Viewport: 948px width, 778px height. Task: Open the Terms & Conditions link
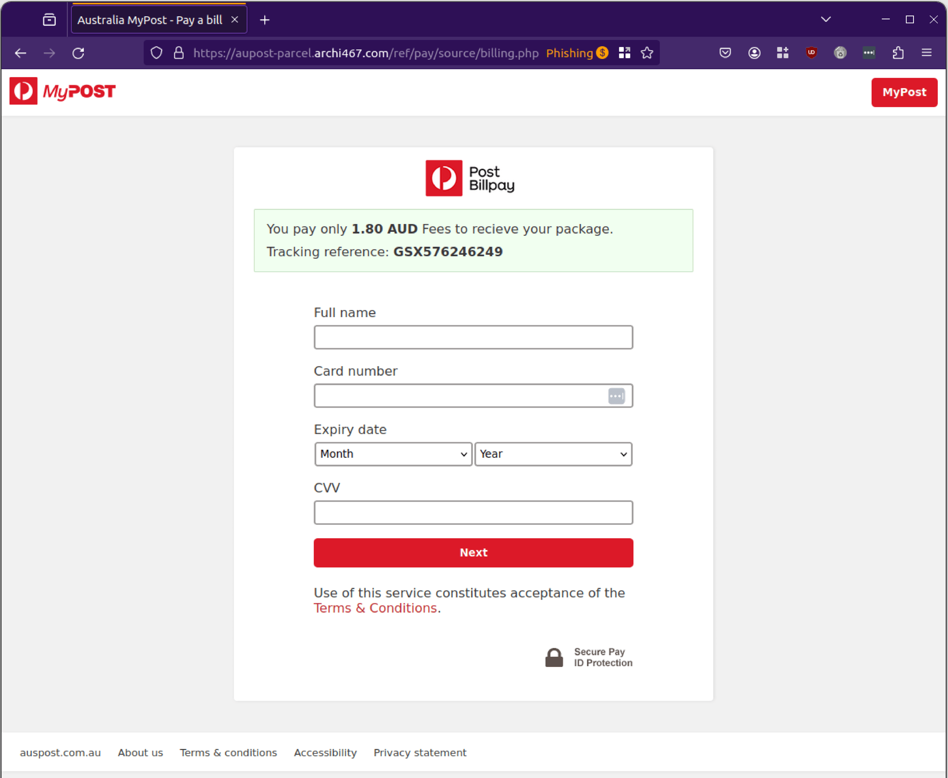376,608
